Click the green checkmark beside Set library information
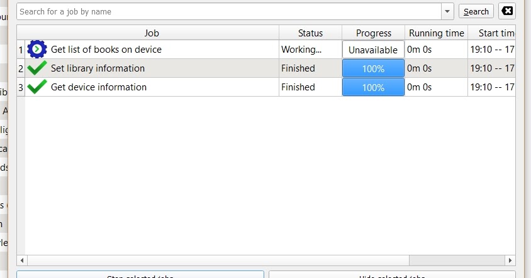The image size is (531, 278). (37, 68)
